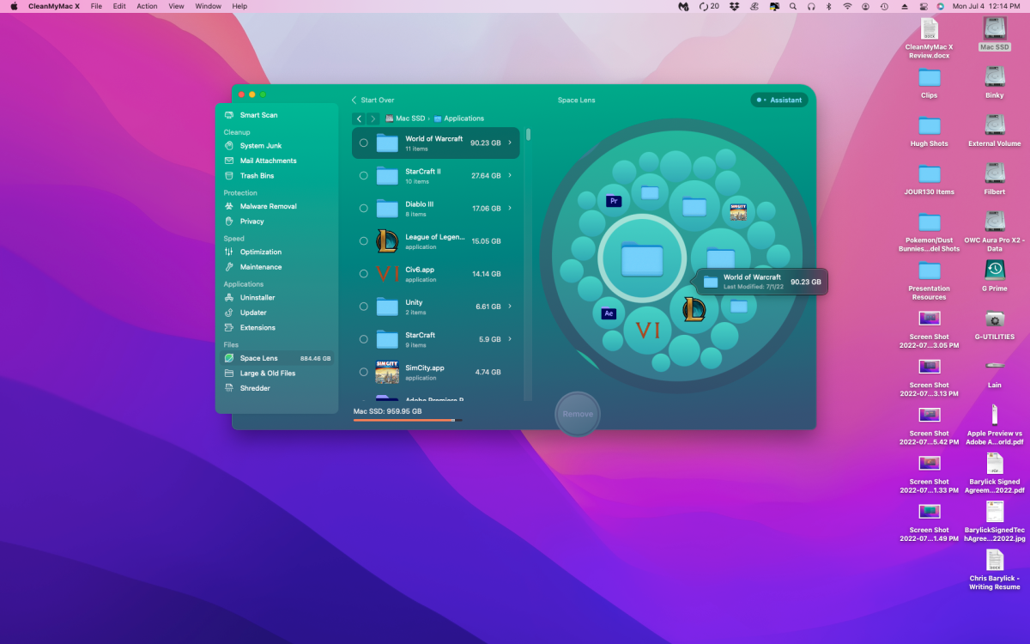Viewport: 1030px width, 644px height.
Task: Open Smart Scan in the sidebar
Action: 276,115
